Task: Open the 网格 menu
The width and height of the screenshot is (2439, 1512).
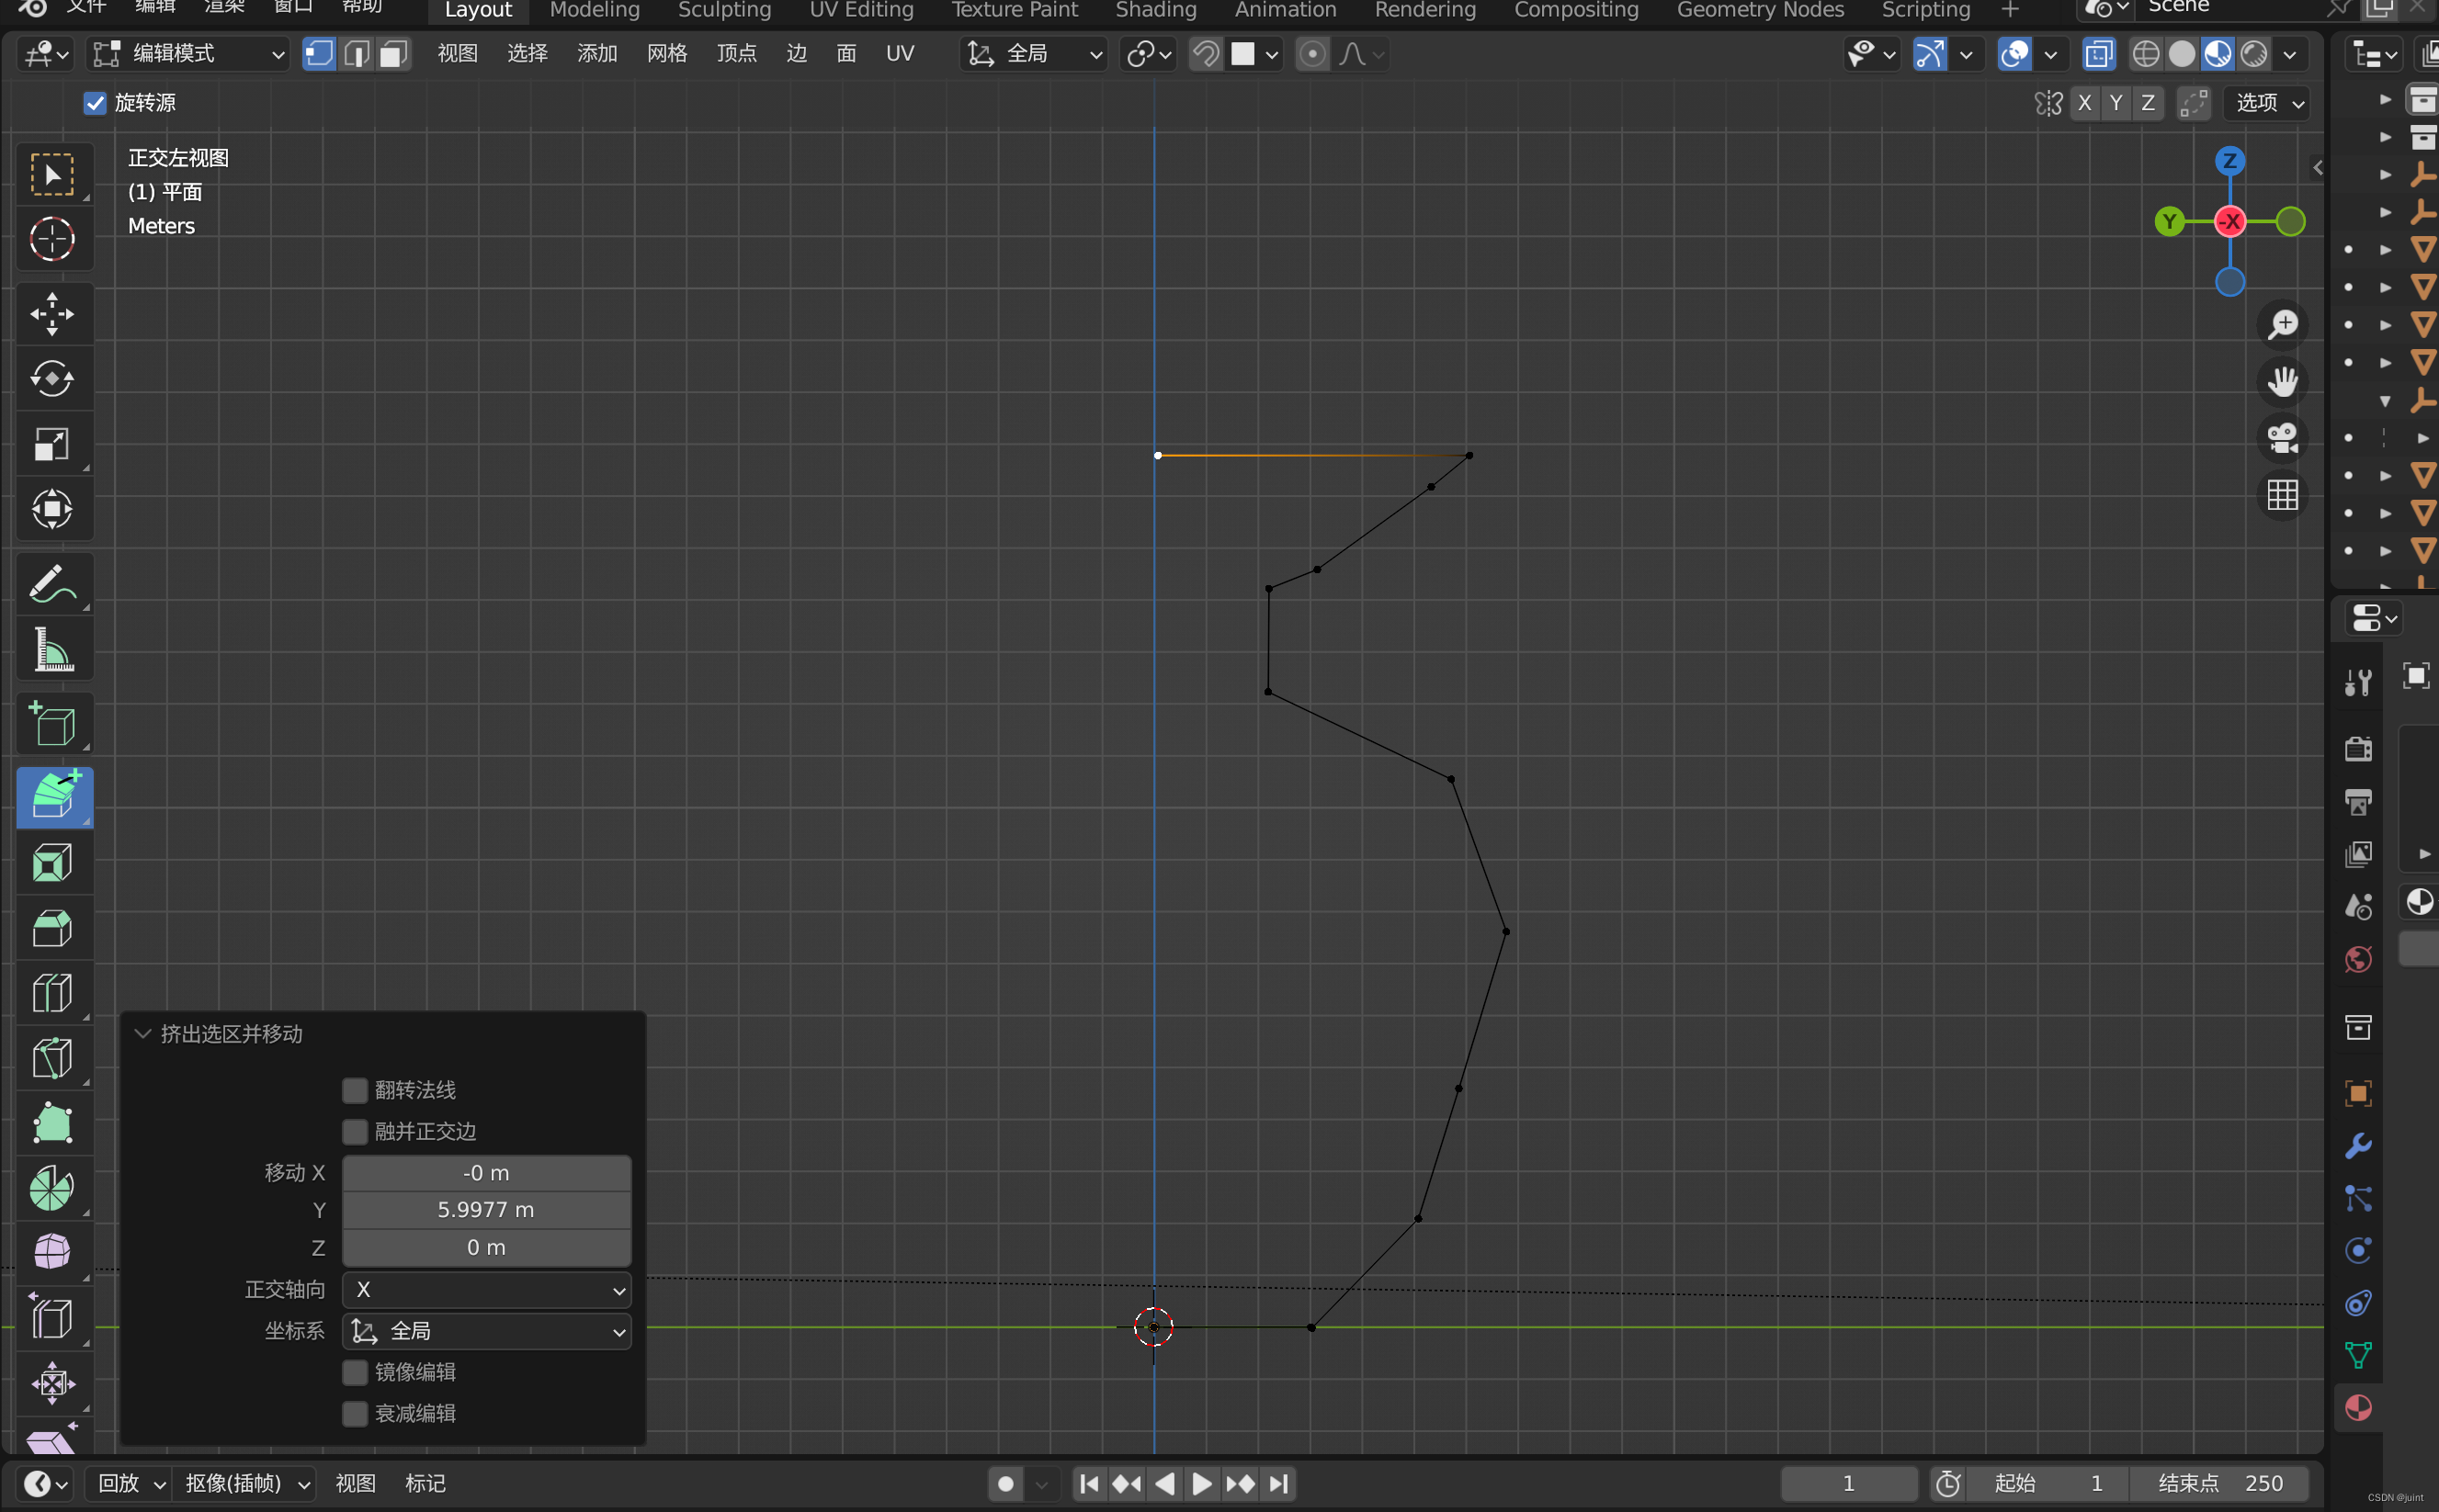Action: click(x=666, y=54)
